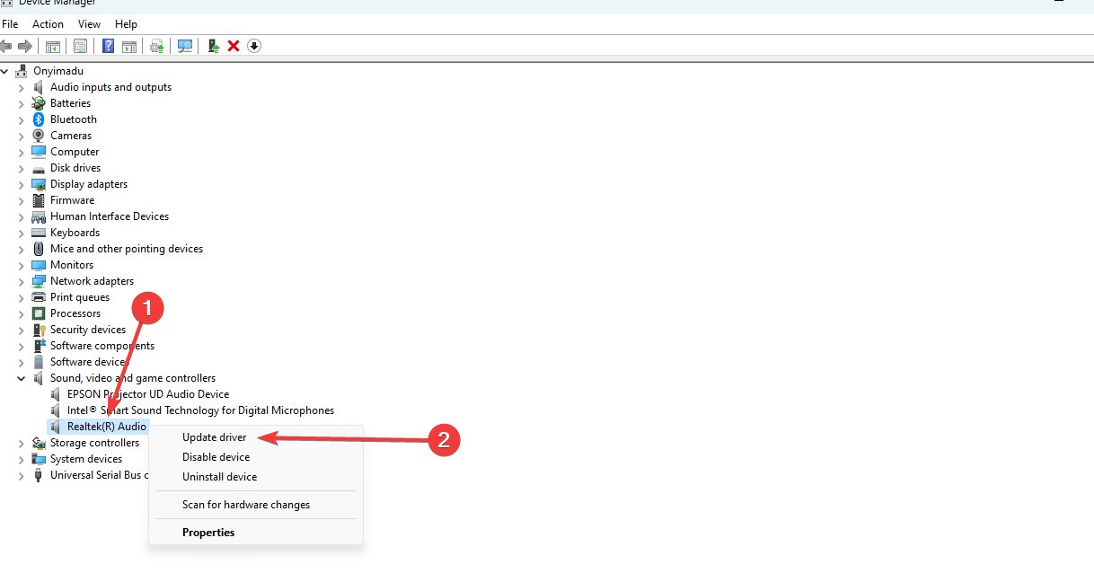
Task: Click the Cameras webcam icon
Action: pyautogui.click(x=39, y=136)
